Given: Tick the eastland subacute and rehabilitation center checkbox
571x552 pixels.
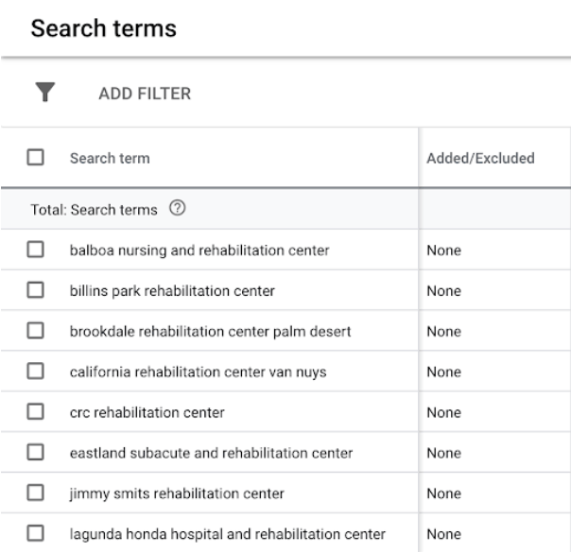Looking at the screenshot, I should pyautogui.click(x=36, y=454).
